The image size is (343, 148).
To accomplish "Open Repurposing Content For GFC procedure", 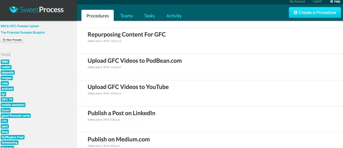I will [x=127, y=35].
